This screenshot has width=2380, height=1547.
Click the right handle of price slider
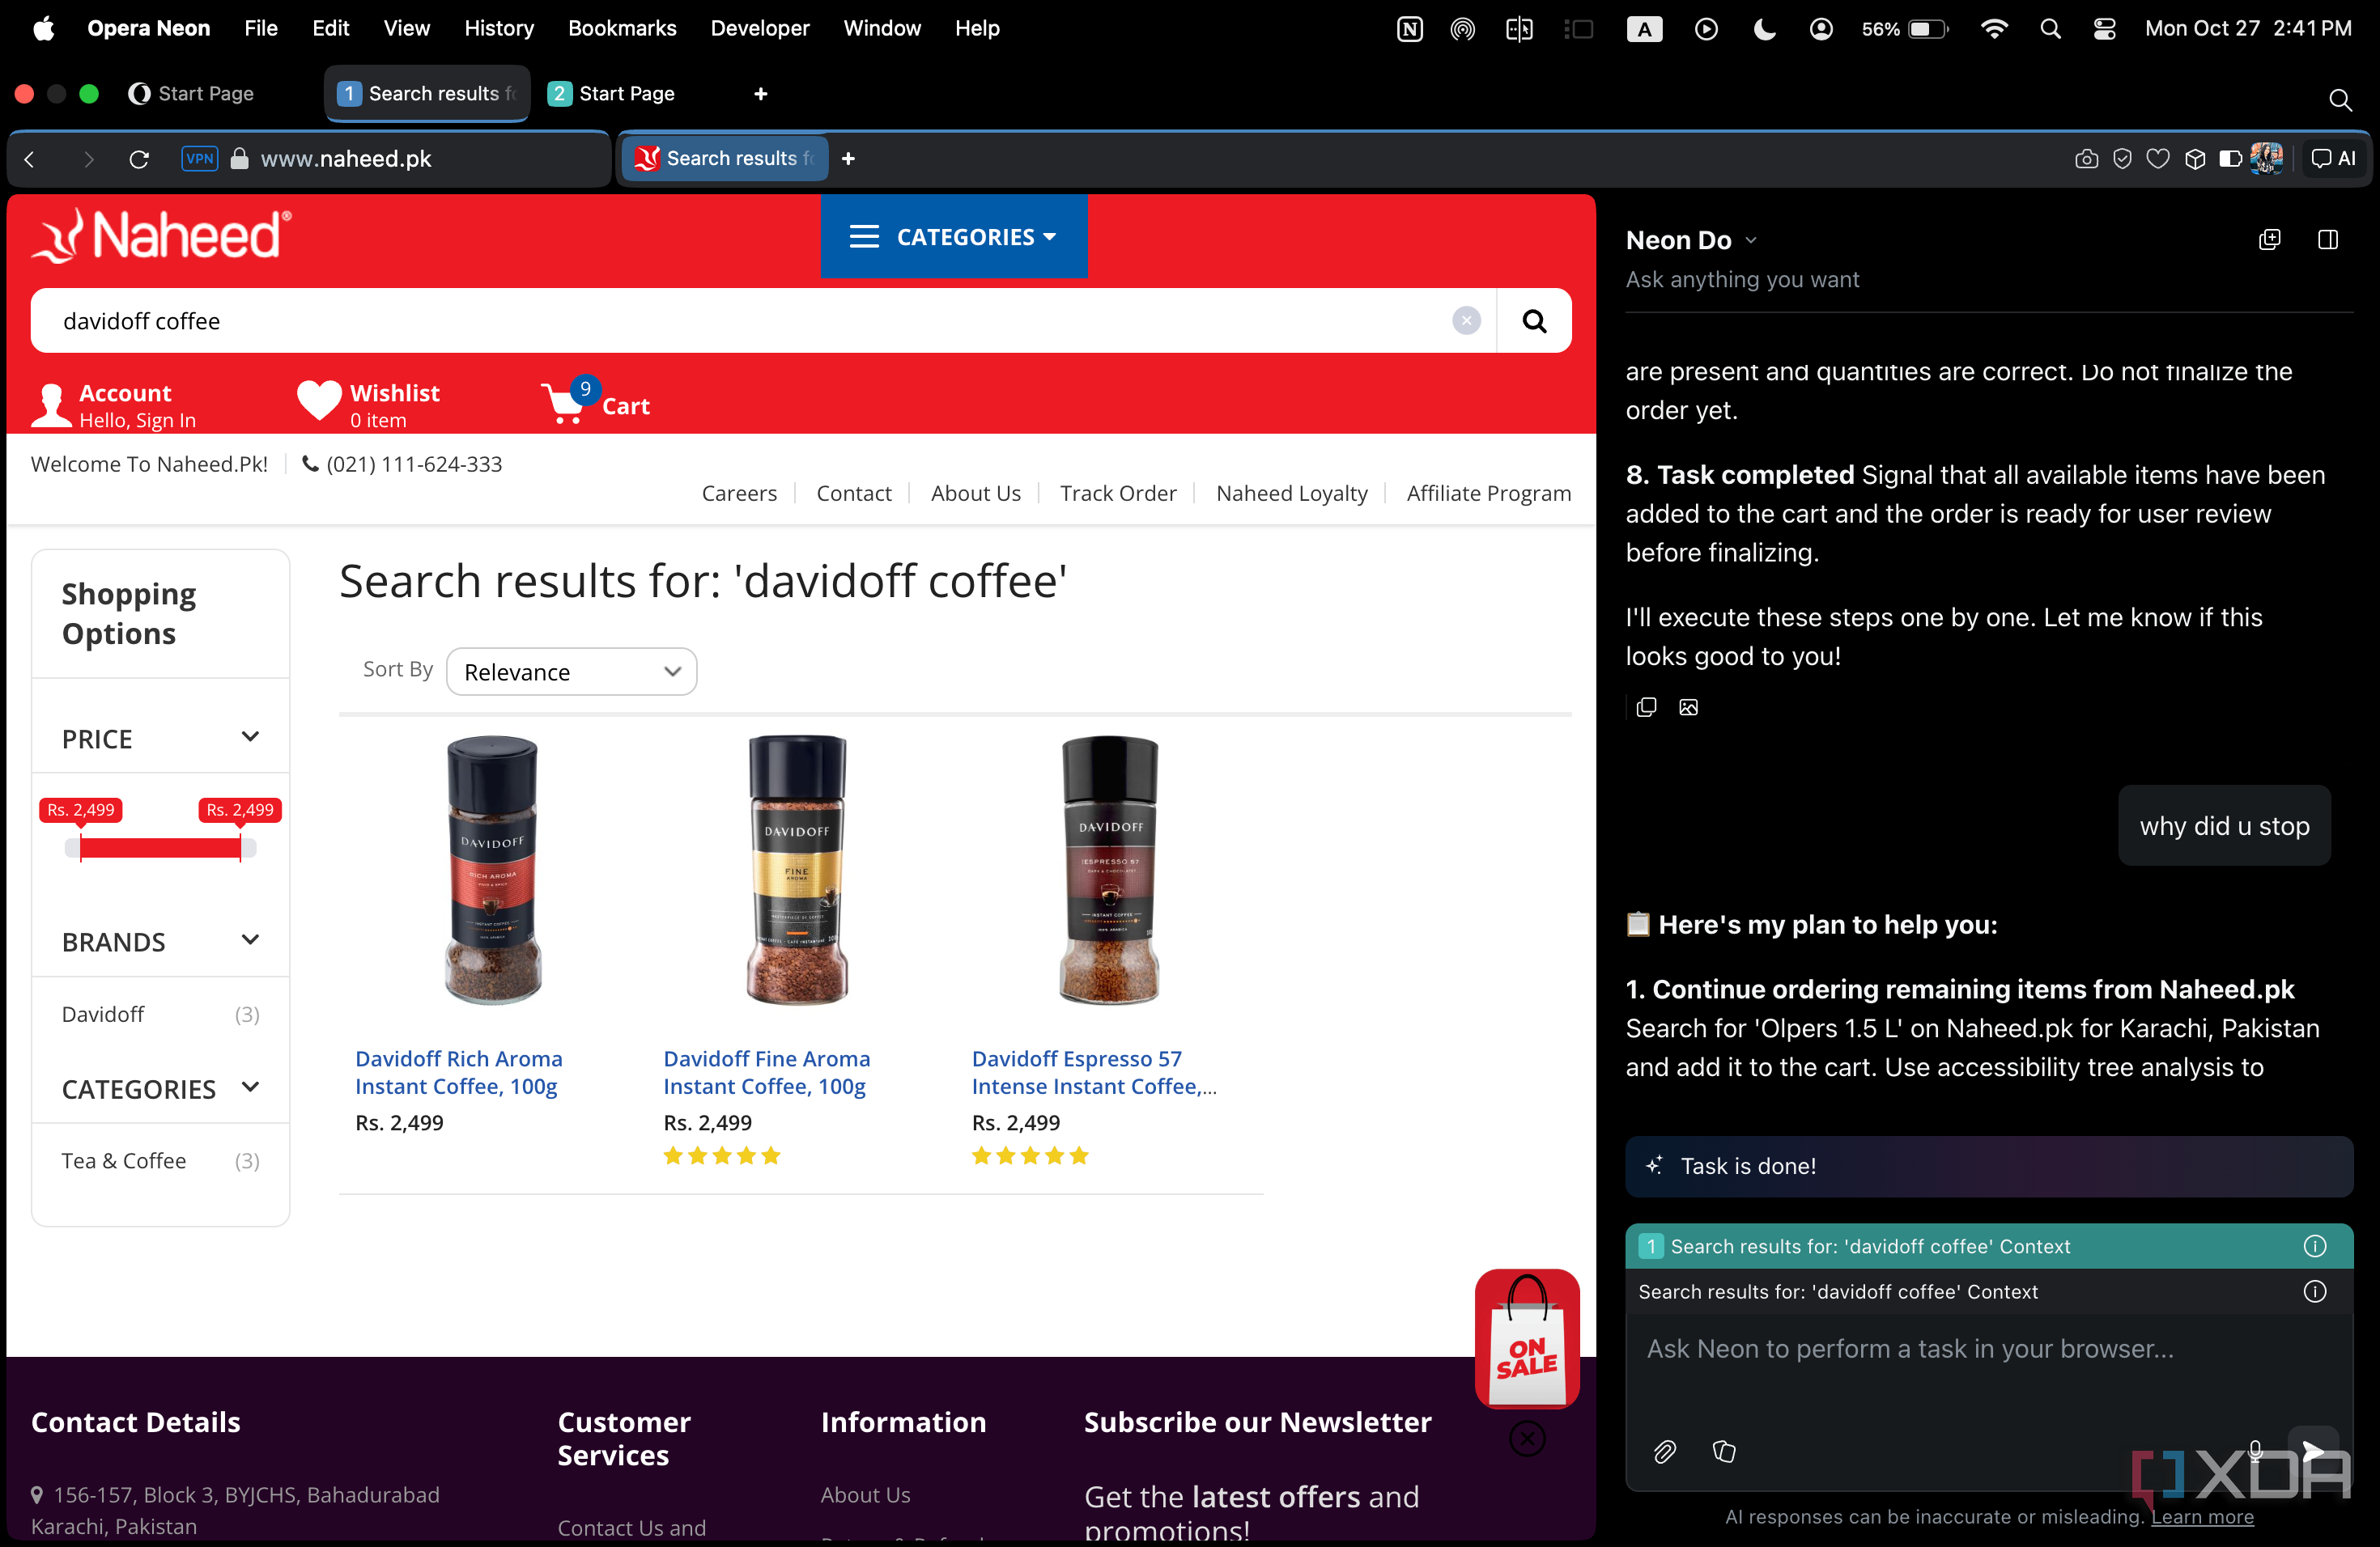241,849
